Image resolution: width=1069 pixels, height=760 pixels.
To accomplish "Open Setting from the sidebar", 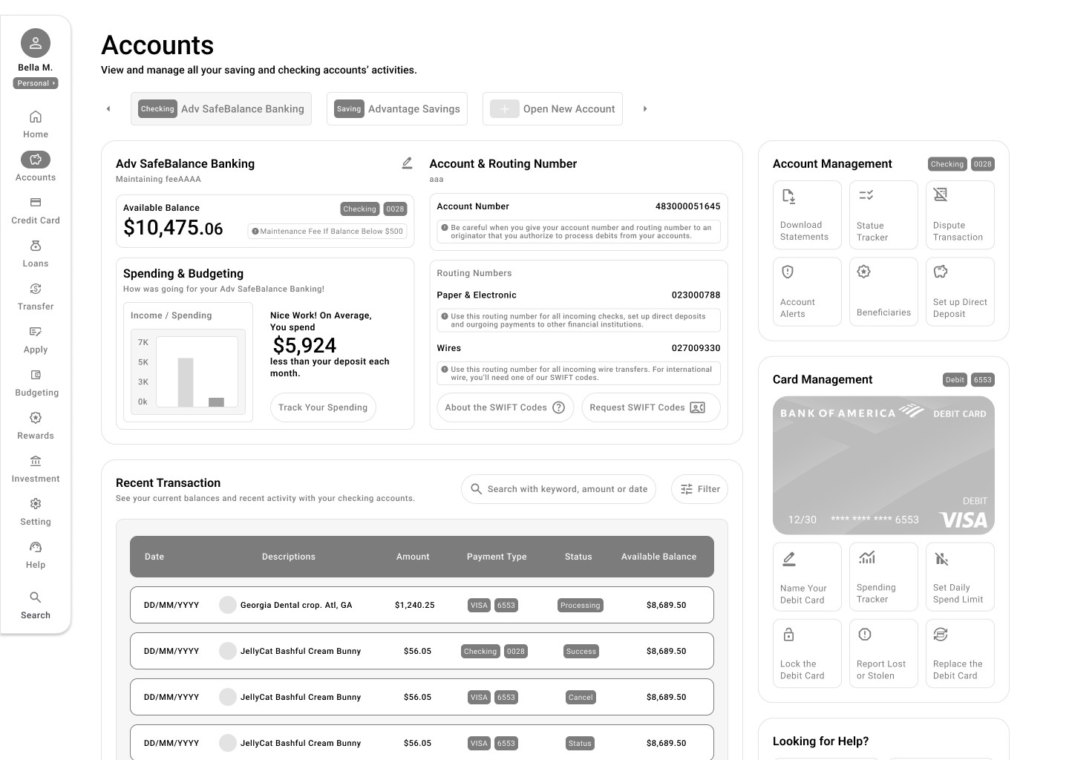I will coord(36,512).
